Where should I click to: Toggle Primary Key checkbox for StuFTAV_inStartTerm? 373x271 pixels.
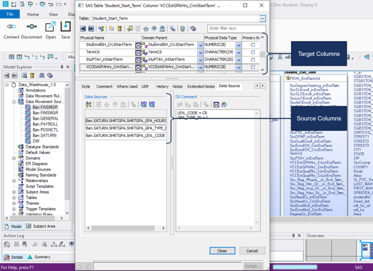pyautogui.click(x=253, y=60)
